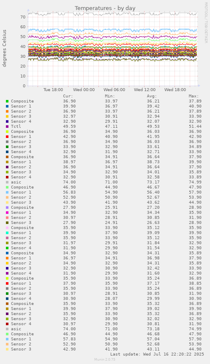Click the light blue line near 57 degrees

[112, 30]
